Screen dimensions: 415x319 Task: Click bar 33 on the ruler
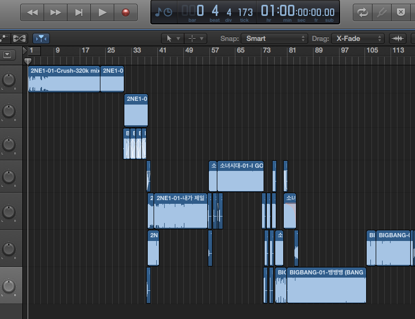137,50
